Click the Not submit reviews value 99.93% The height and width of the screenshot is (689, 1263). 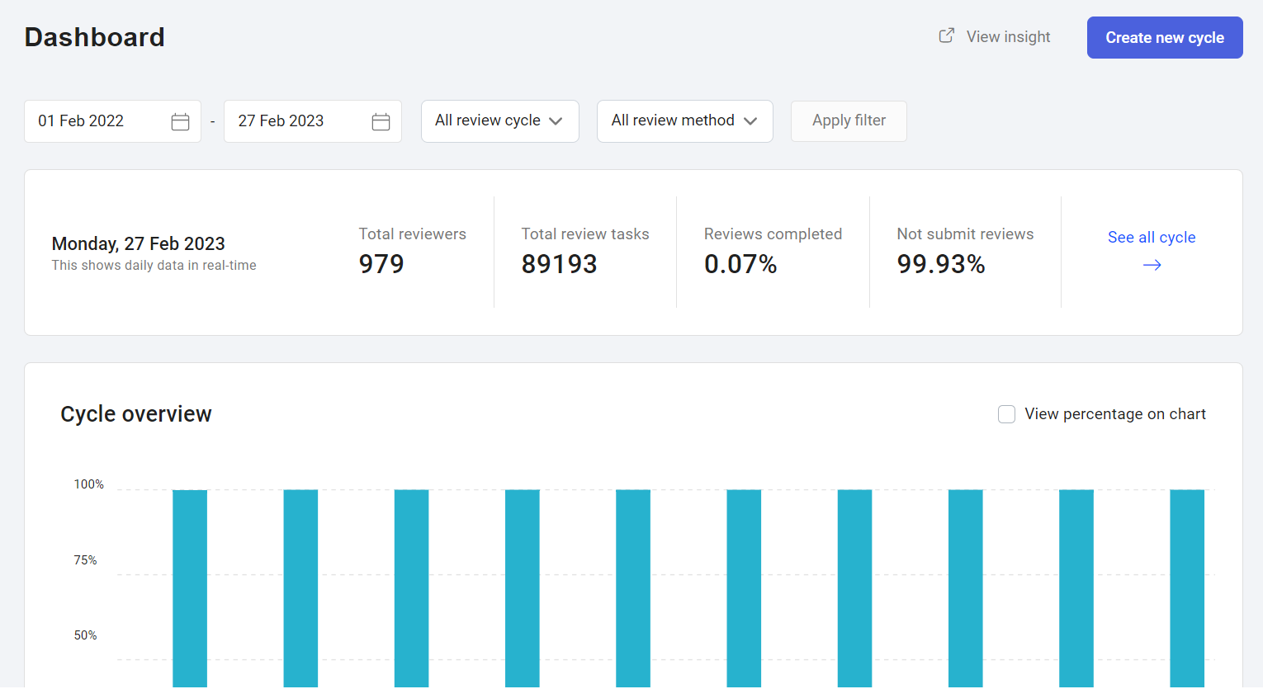click(x=941, y=264)
